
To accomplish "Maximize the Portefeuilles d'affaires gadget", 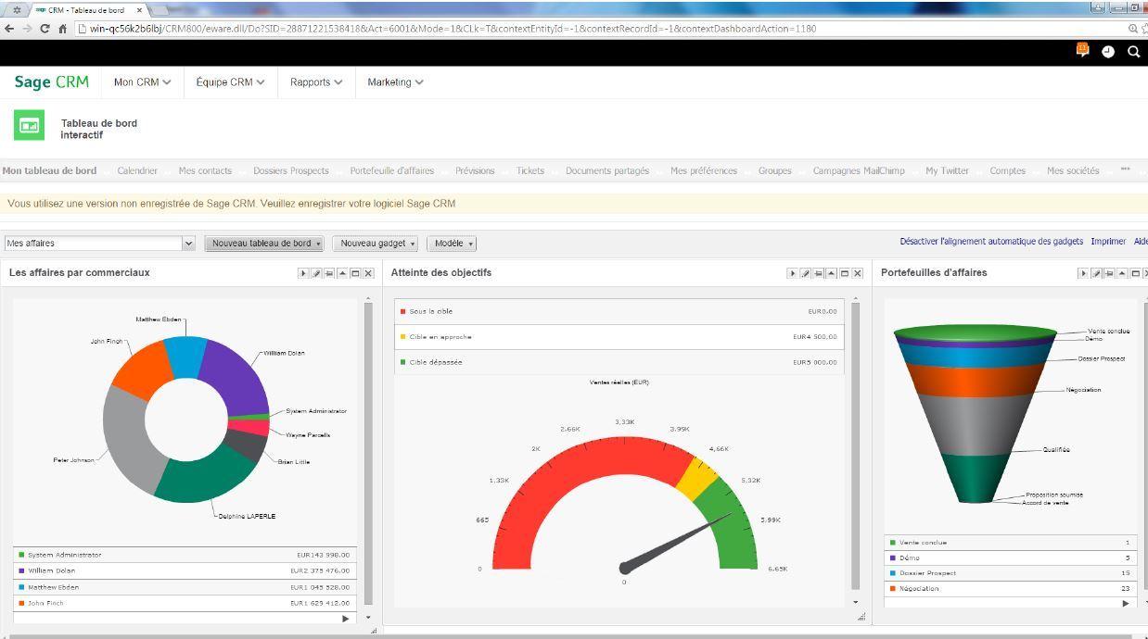I will (1136, 273).
